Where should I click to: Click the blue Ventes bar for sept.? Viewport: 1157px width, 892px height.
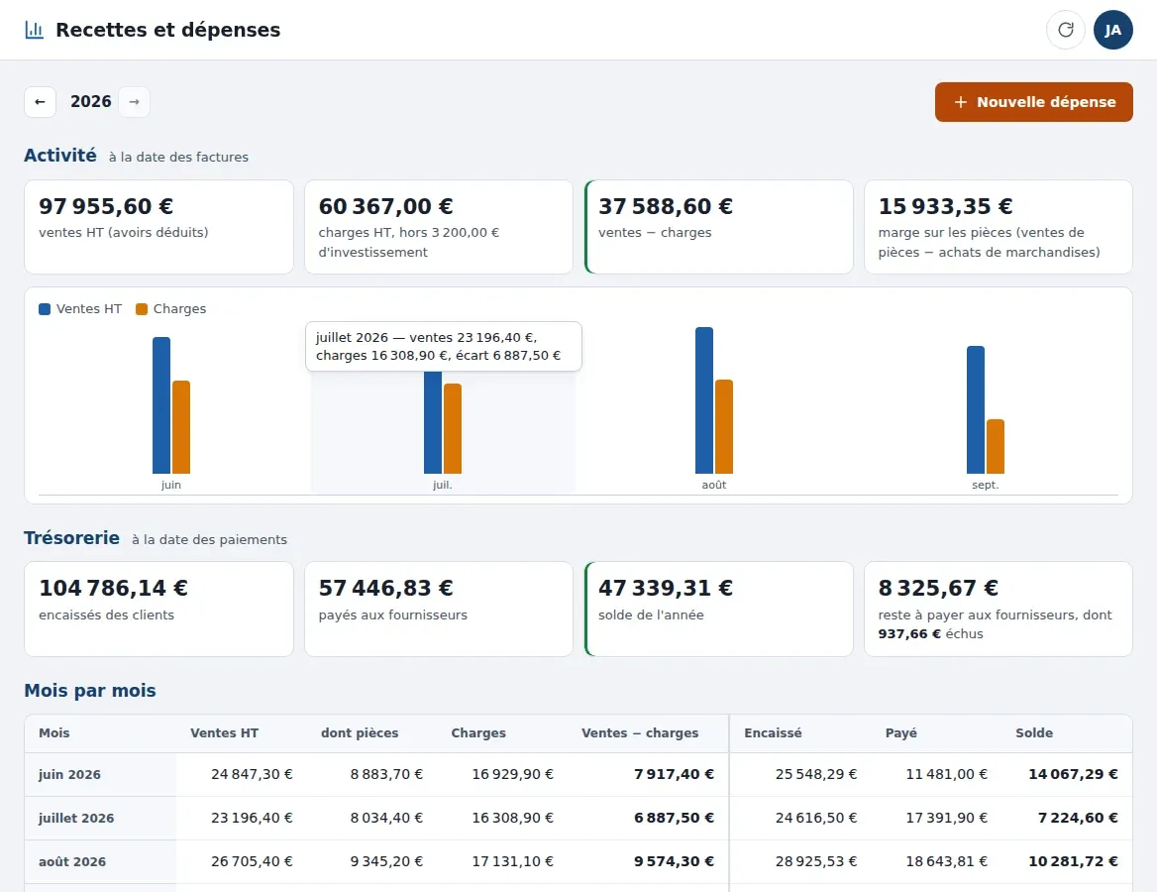click(x=976, y=409)
